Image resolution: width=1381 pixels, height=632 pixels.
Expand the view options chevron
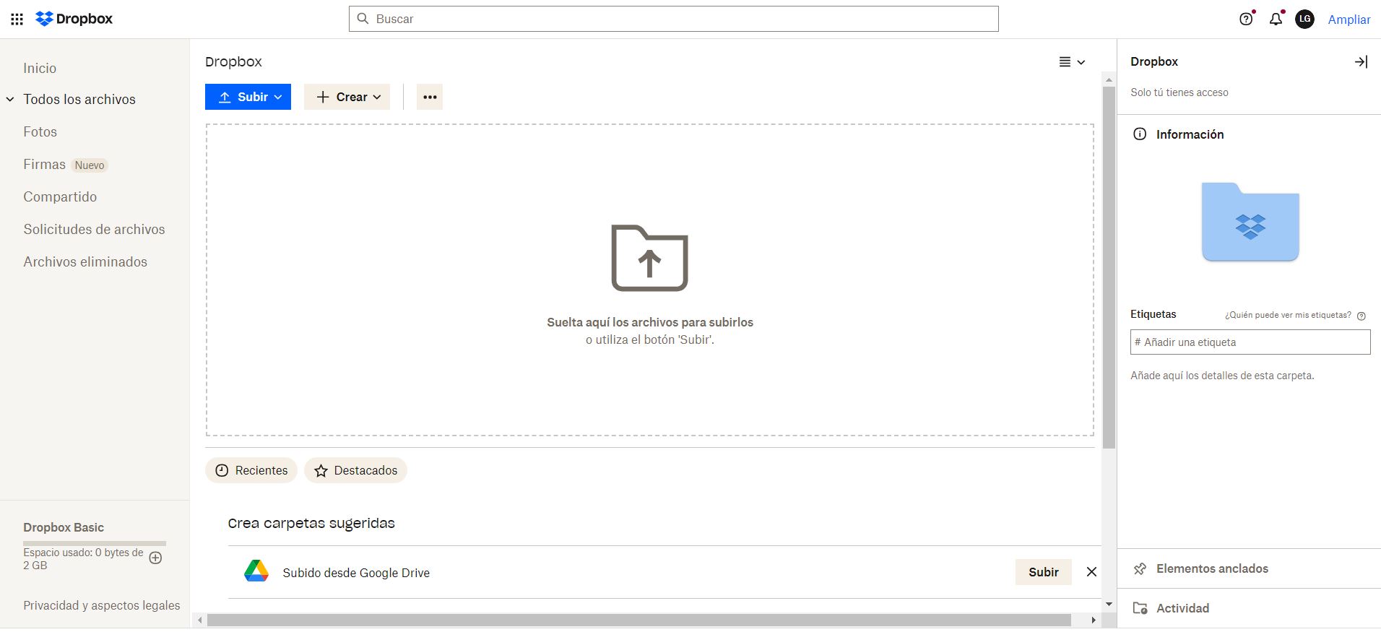[x=1081, y=63]
